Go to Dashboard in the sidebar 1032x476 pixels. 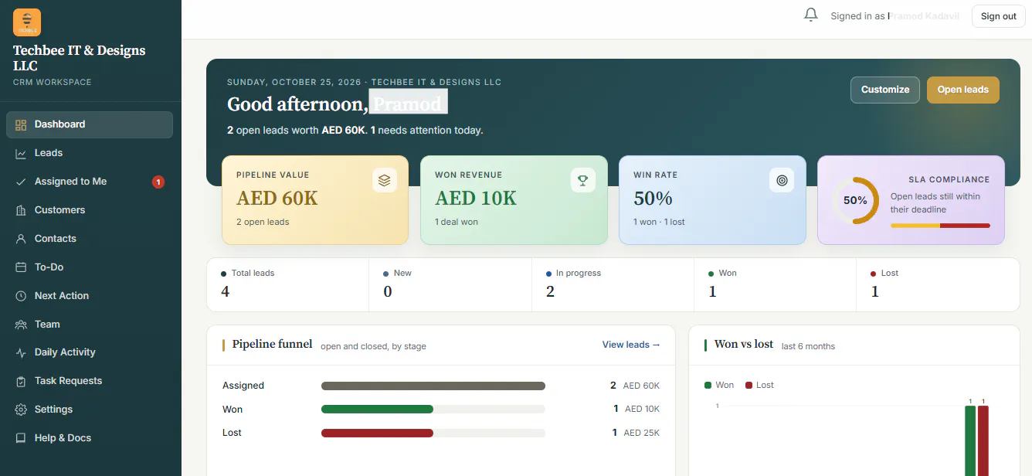point(90,124)
